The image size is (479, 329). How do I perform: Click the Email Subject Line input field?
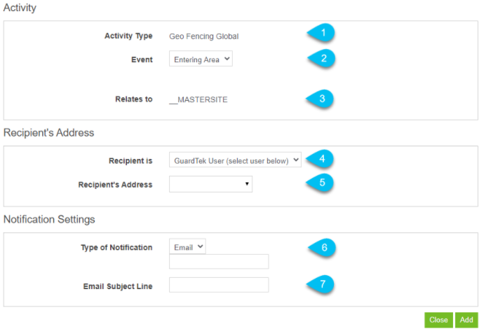[x=219, y=285]
